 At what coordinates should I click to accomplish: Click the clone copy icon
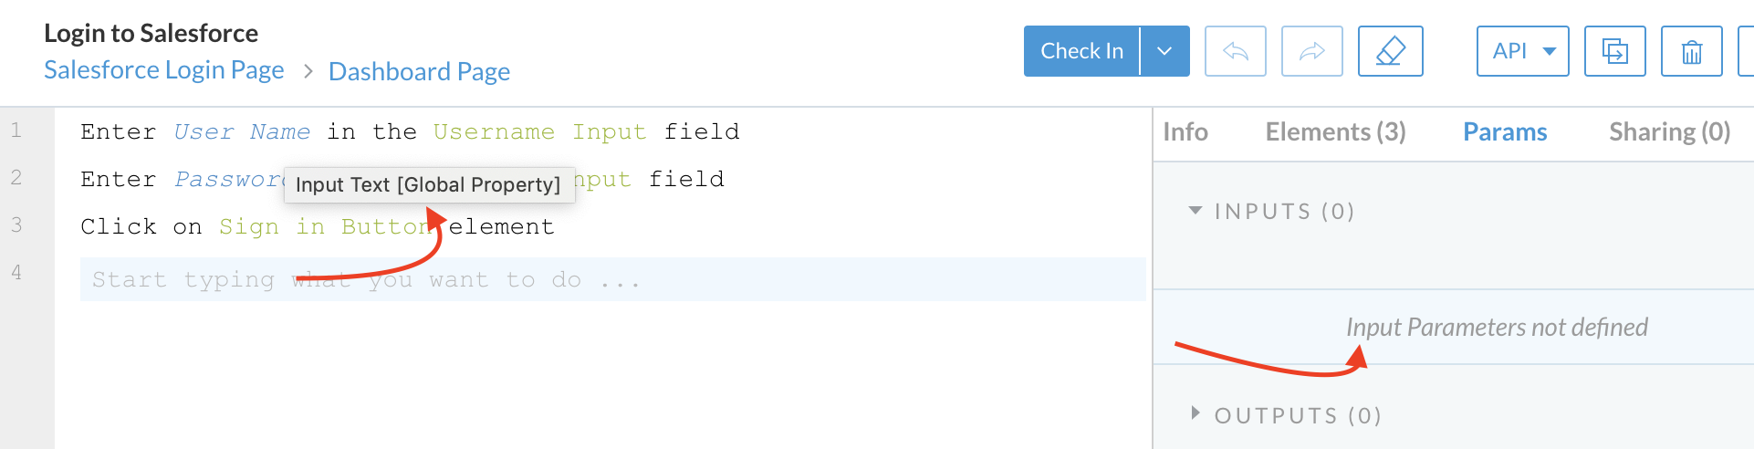click(x=1615, y=51)
